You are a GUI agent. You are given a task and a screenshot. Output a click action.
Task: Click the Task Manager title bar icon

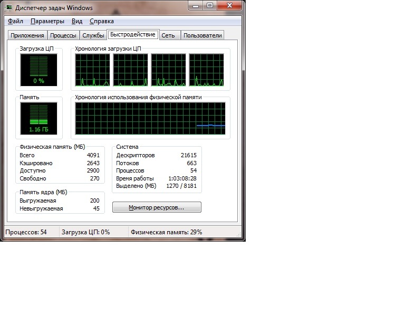(x=8, y=8)
